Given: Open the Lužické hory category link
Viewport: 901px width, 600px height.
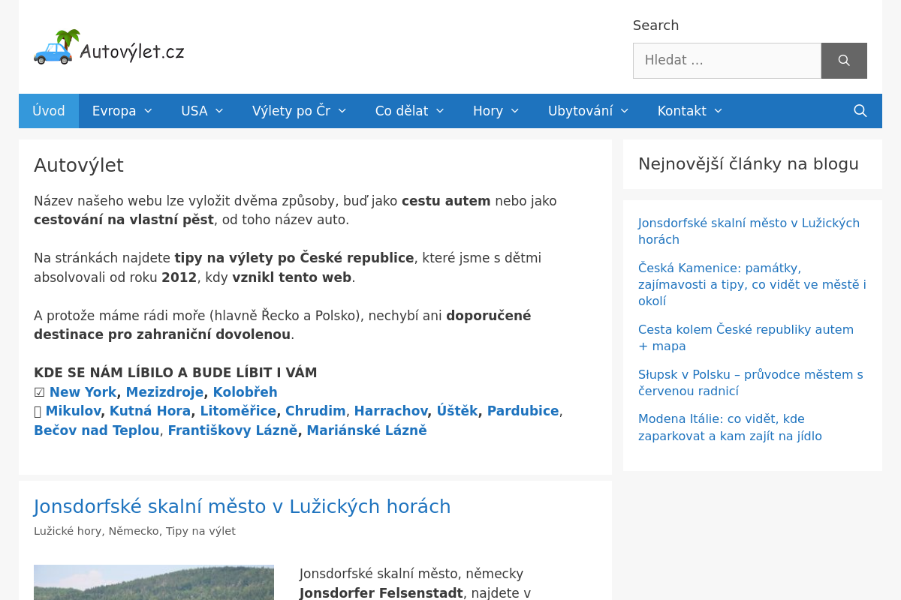Looking at the screenshot, I should (x=68, y=531).
